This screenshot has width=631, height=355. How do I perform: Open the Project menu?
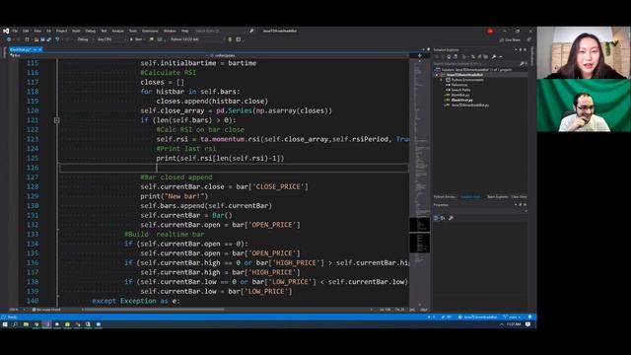click(61, 31)
